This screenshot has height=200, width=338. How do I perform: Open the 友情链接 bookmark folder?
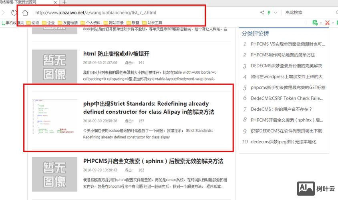[x=68, y=23]
